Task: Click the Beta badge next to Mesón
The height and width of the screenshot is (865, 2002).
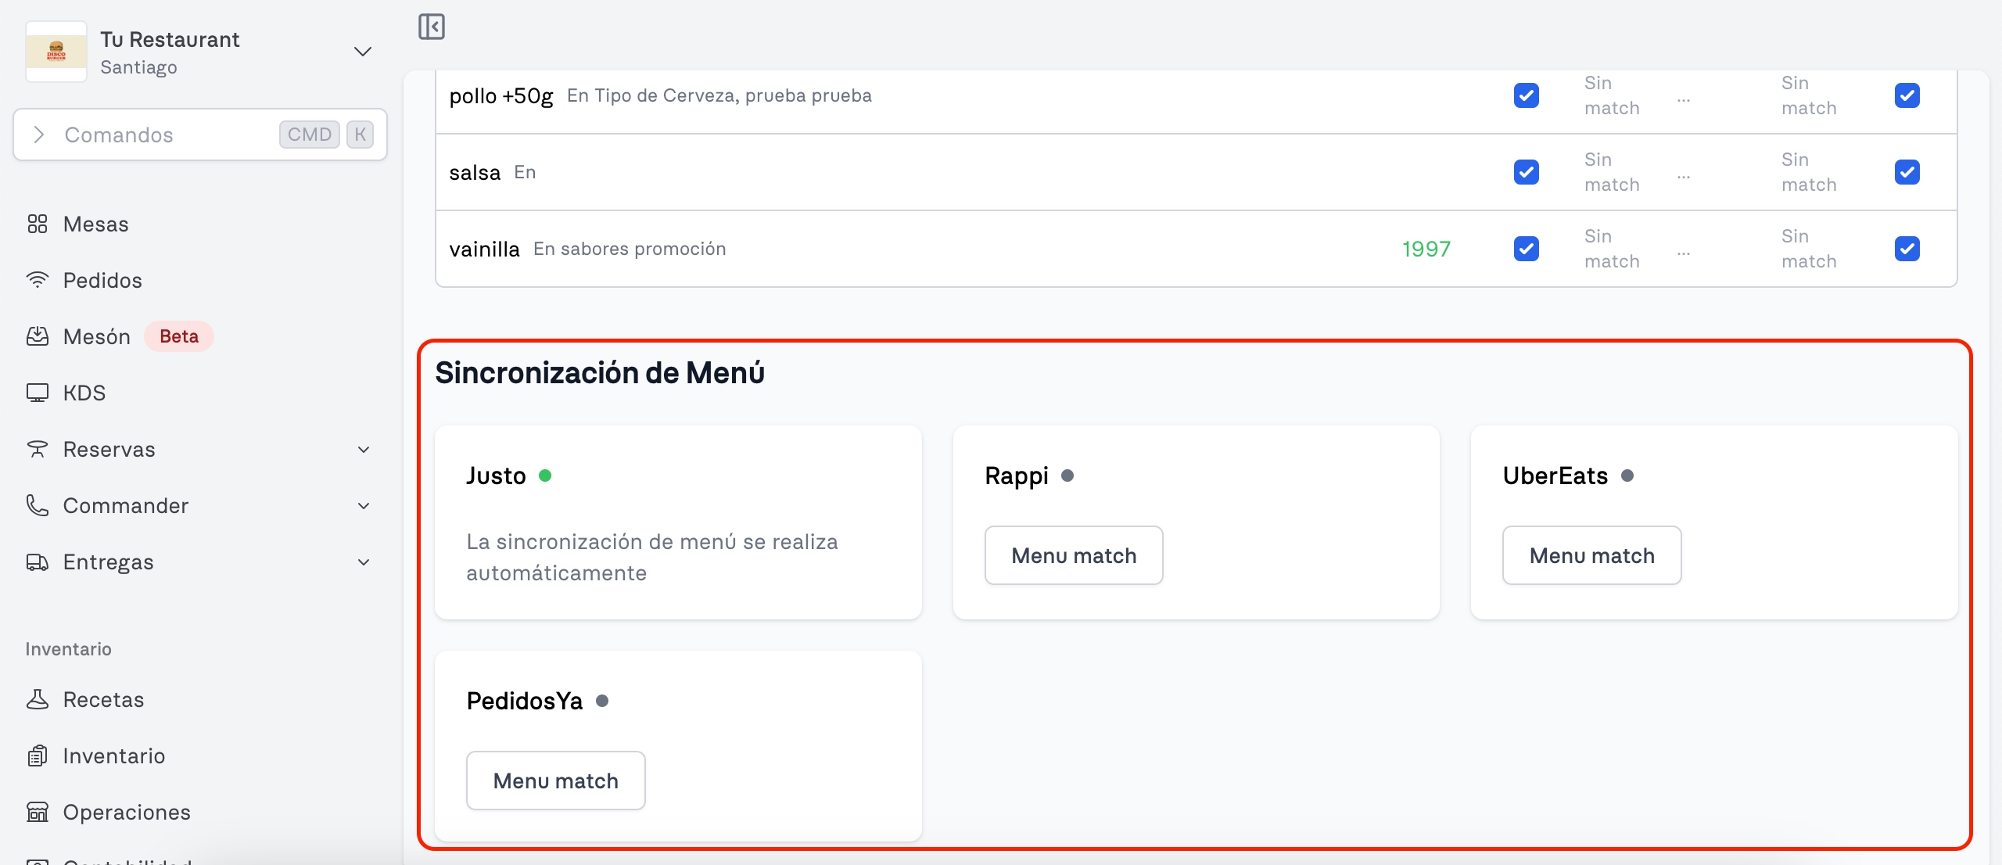Action: (179, 336)
